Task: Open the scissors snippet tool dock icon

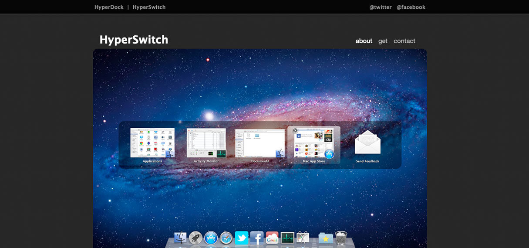Action: 303,238
